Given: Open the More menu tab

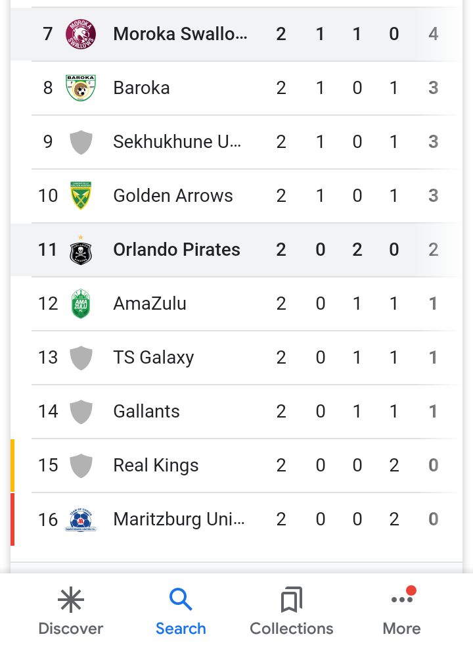Looking at the screenshot, I should tap(401, 611).
